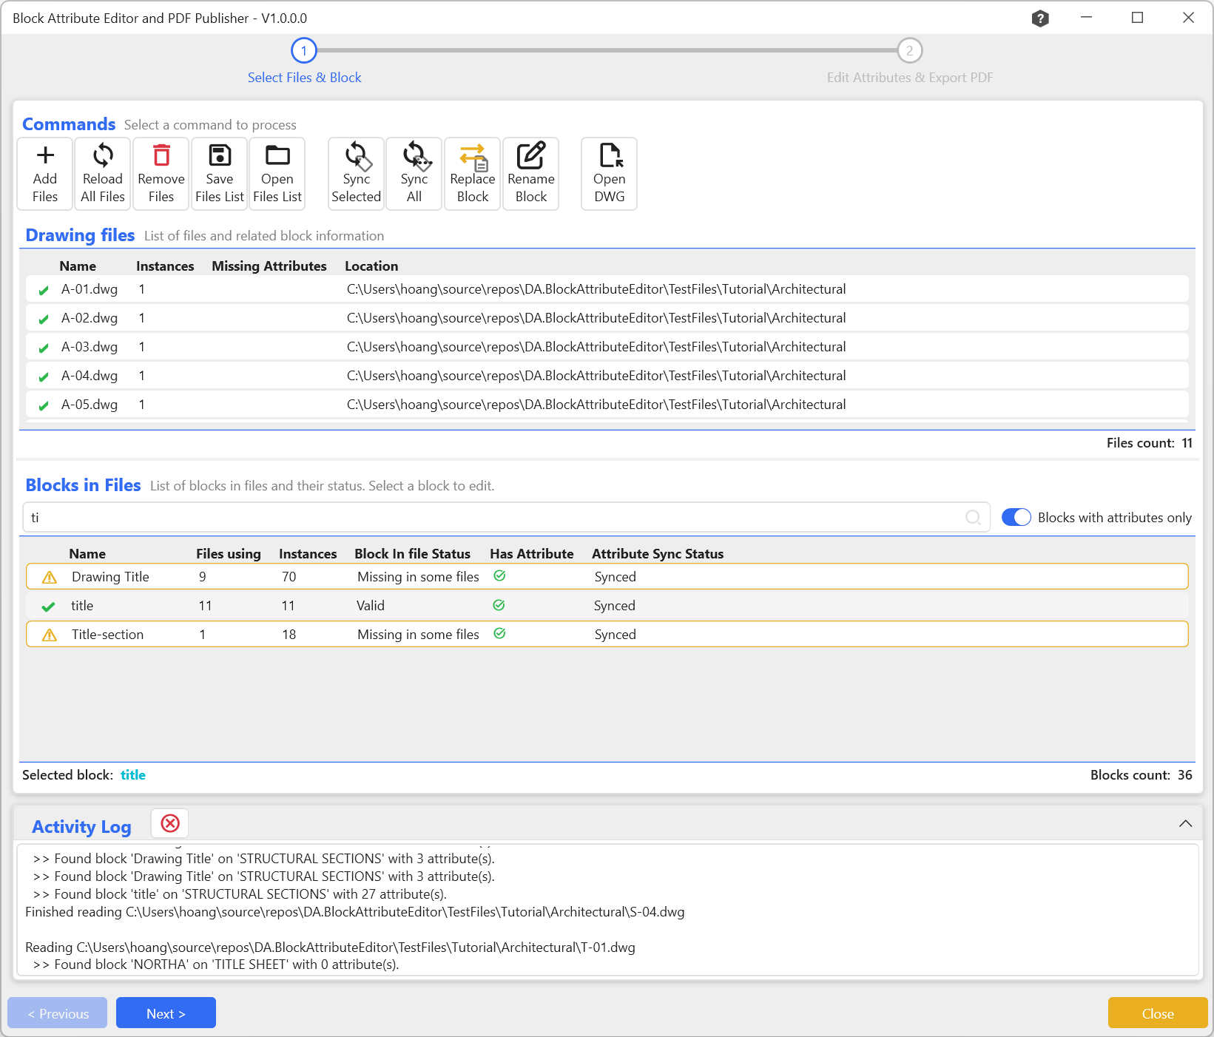Click the Blocks count value
The height and width of the screenshot is (1037, 1214).
1185,775
